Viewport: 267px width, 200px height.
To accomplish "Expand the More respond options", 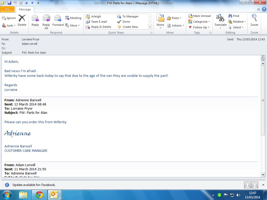I will 72,26.
